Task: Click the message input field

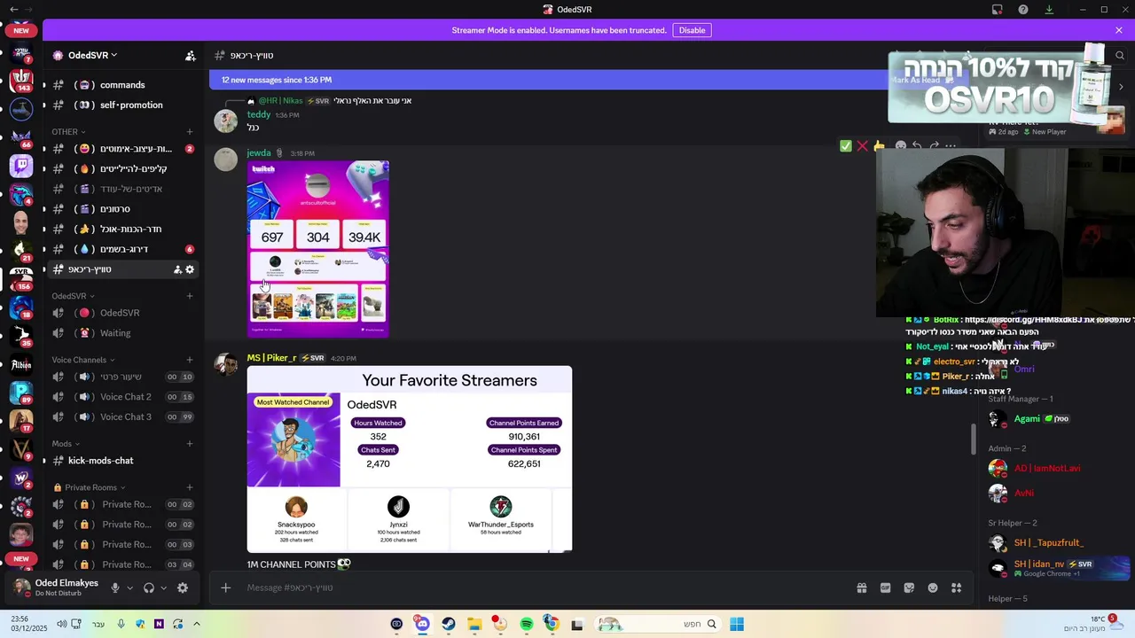Action: 545,587
